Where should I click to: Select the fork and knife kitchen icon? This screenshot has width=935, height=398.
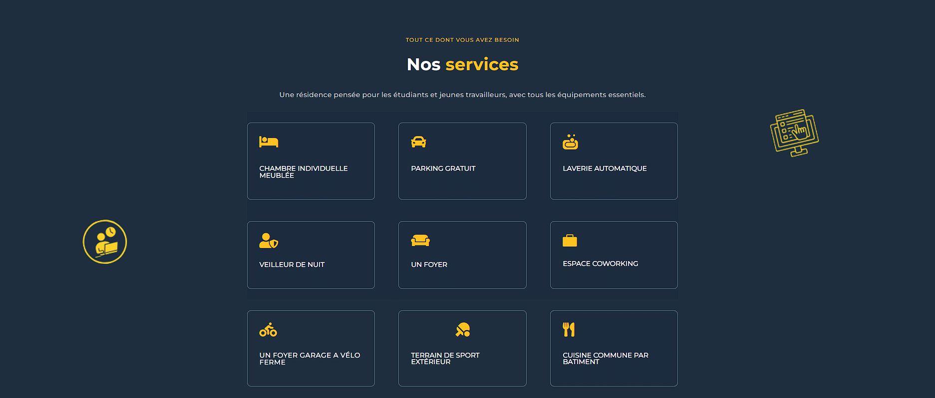click(569, 329)
